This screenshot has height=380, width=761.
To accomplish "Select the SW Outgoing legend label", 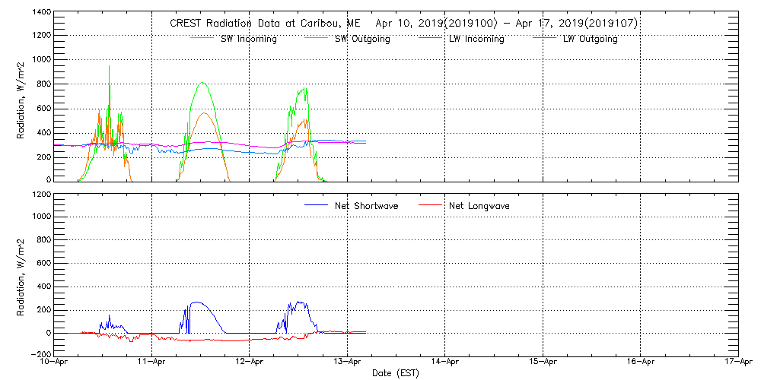I will pyautogui.click(x=362, y=40).
